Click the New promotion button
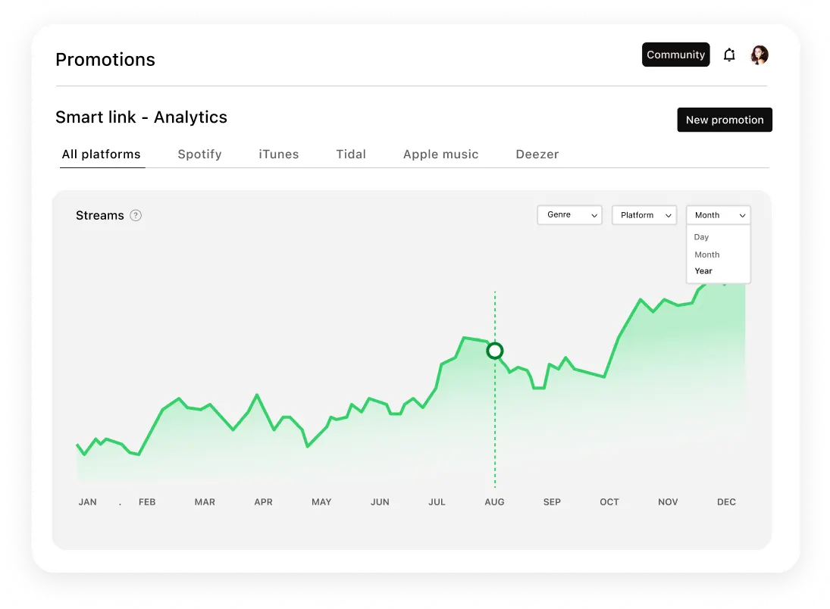The height and width of the screenshot is (609, 830). pyautogui.click(x=724, y=120)
